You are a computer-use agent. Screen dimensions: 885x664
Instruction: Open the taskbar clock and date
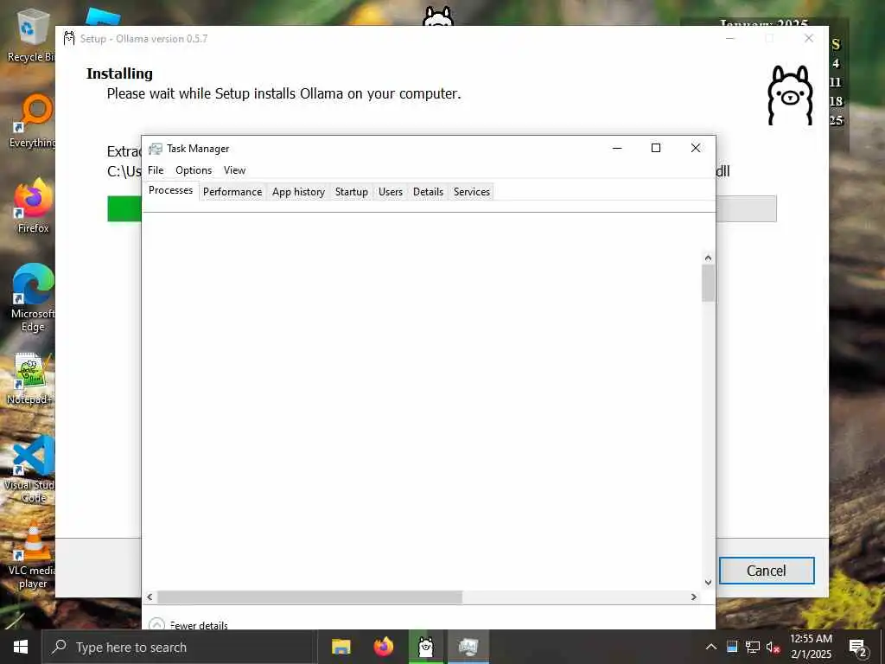coord(811,647)
